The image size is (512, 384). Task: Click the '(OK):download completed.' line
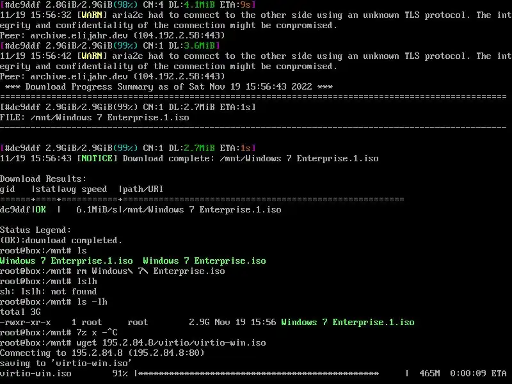click(61, 240)
